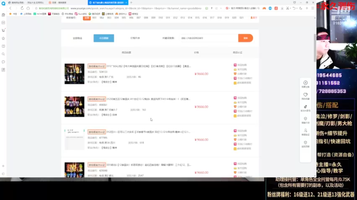Select the price sort filter tab
The width and height of the screenshot is (357, 200).
click(135, 38)
